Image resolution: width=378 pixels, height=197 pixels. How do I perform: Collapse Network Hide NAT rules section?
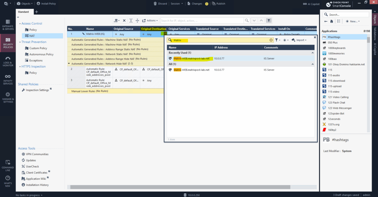pos(69,64)
